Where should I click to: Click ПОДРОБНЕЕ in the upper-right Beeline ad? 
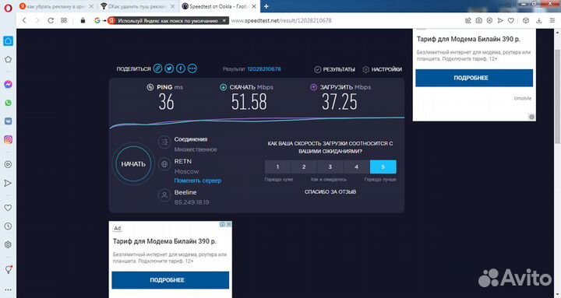[x=474, y=78]
